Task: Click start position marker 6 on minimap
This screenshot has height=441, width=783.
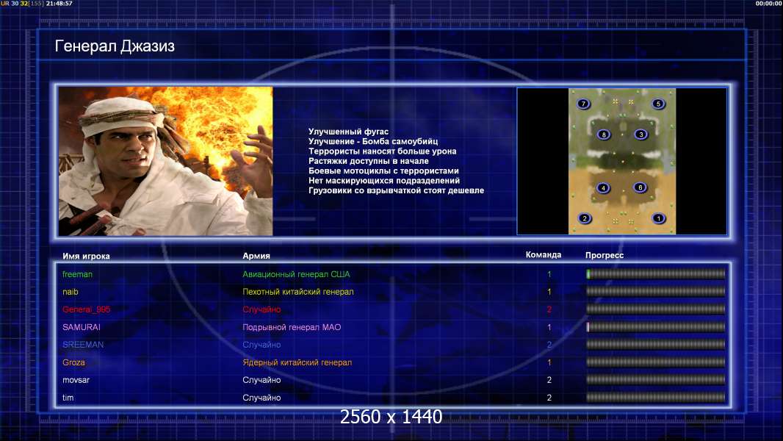Action: point(641,187)
